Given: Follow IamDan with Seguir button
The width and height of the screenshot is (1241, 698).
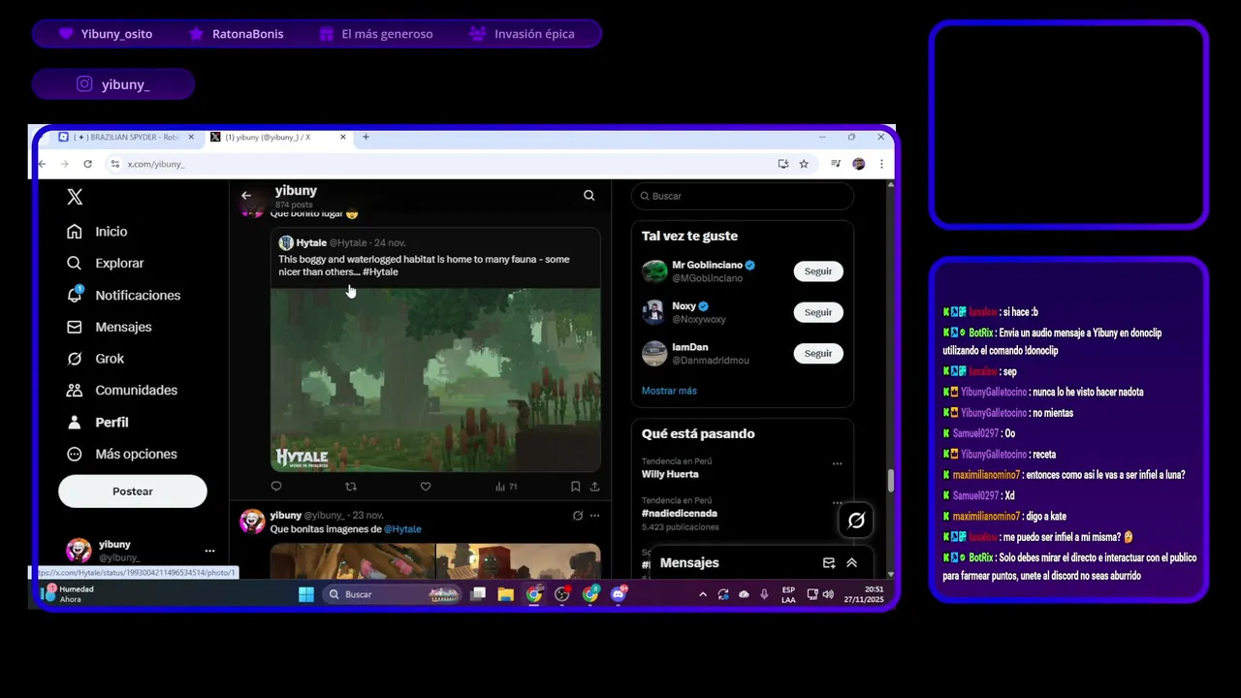Looking at the screenshot, I should (818, 354).
